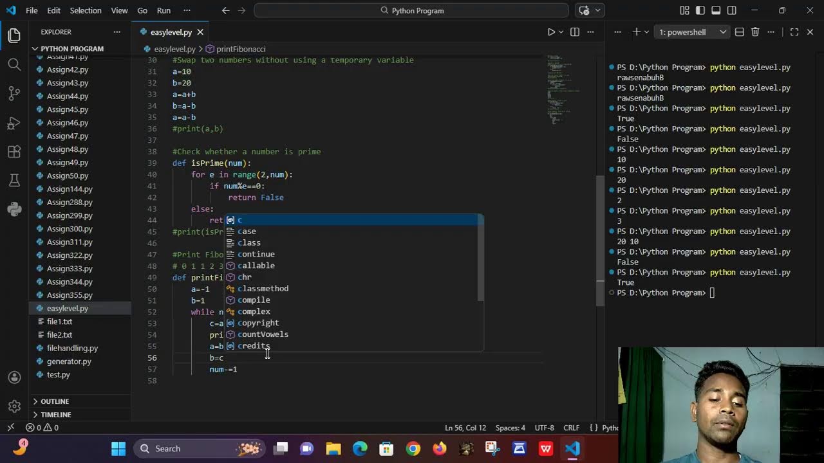
Task: Close the terminal panel
Action: point(810,32)
